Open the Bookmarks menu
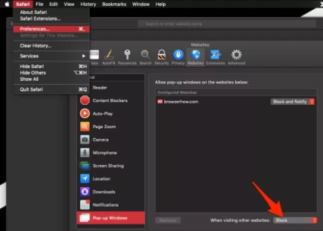 [114, 4]
